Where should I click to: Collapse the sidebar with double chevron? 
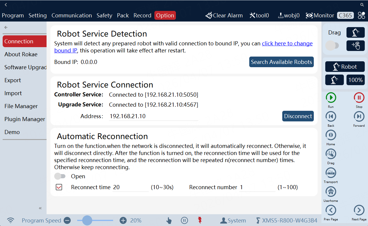pyautogui.click(x=40, y=208)
